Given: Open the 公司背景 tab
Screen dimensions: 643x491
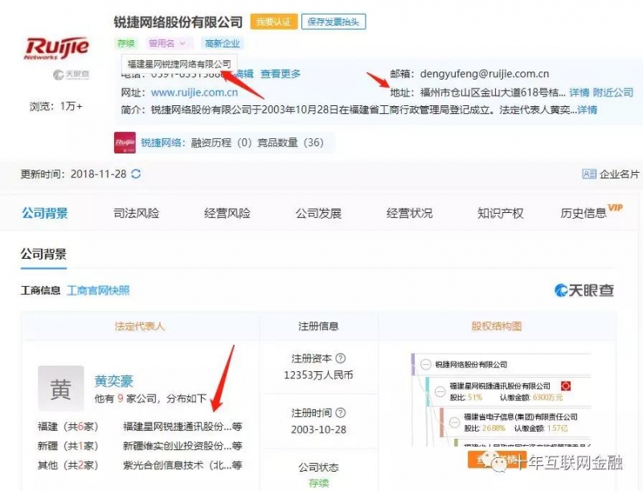Looking at the screenshot, I should [45, 213].
